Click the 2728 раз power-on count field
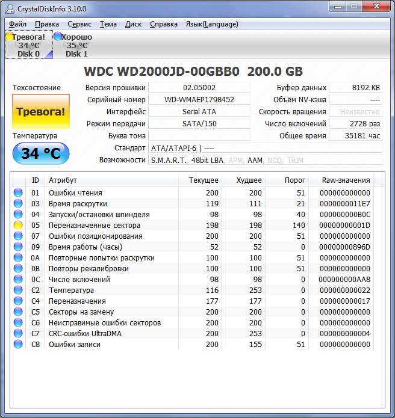395x418 pixels. (356, 123)
